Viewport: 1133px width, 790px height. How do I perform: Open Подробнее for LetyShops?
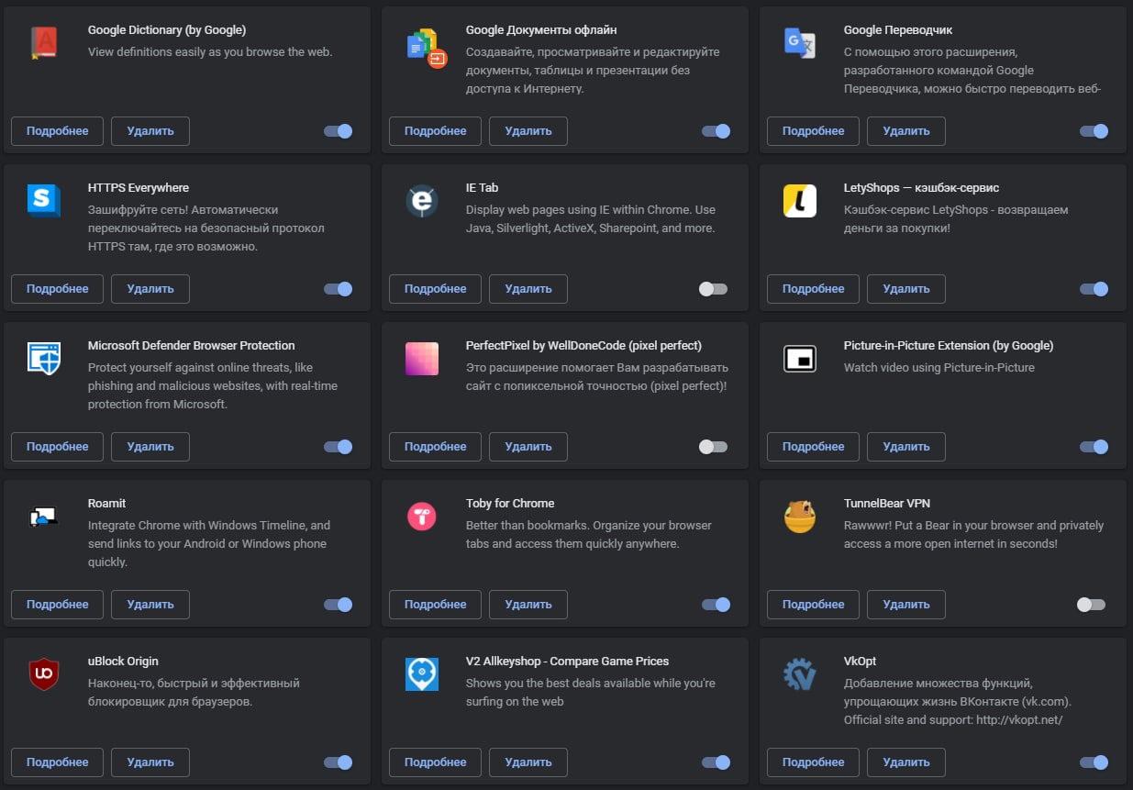814,289
